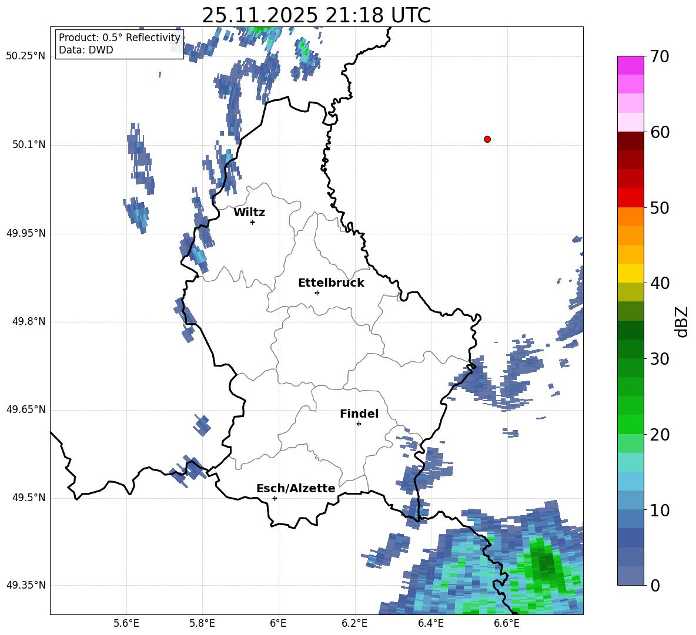Click the magenta top colorbar swatch
This screenshot has height=635, width=696.
click(x=630, y=66)
